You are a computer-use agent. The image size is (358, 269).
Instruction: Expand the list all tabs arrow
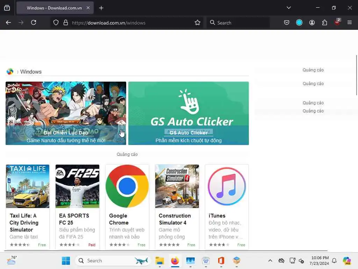[288, 8]
